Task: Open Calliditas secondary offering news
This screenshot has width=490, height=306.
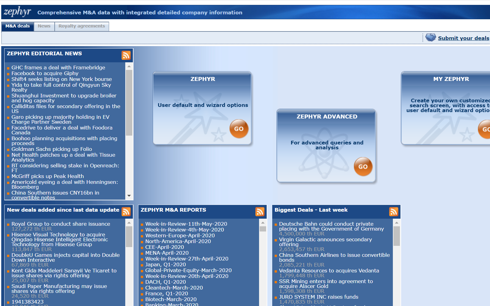Action: click(x=66, y=109)
